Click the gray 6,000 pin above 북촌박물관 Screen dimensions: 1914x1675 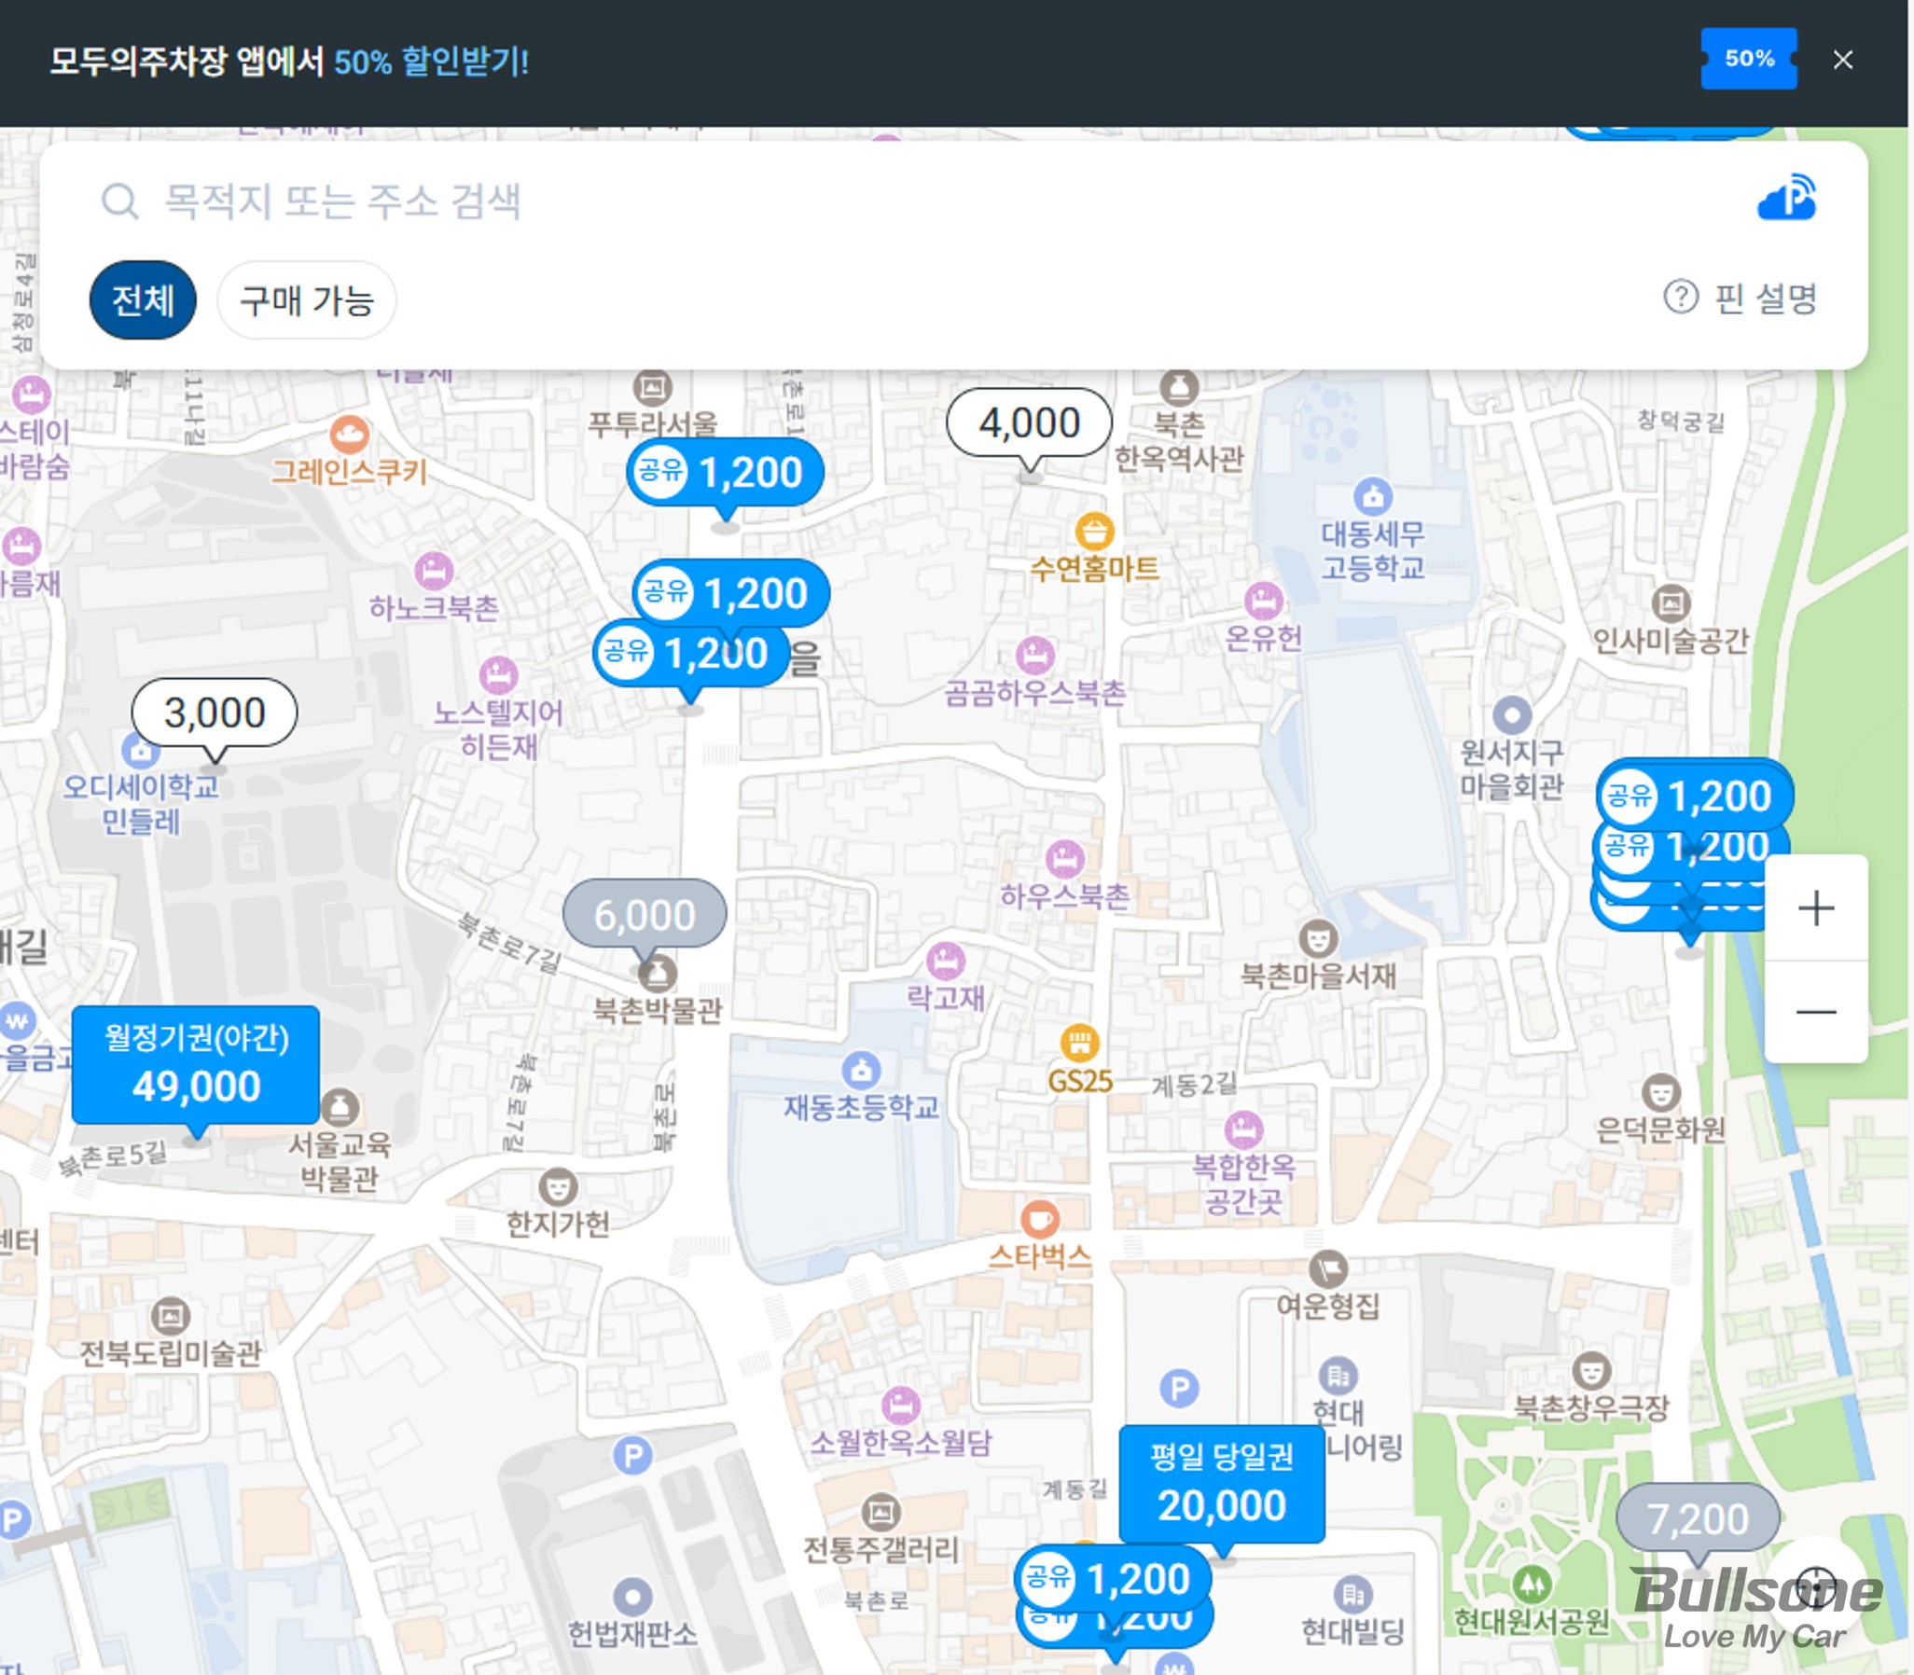(x=645, y=914)
